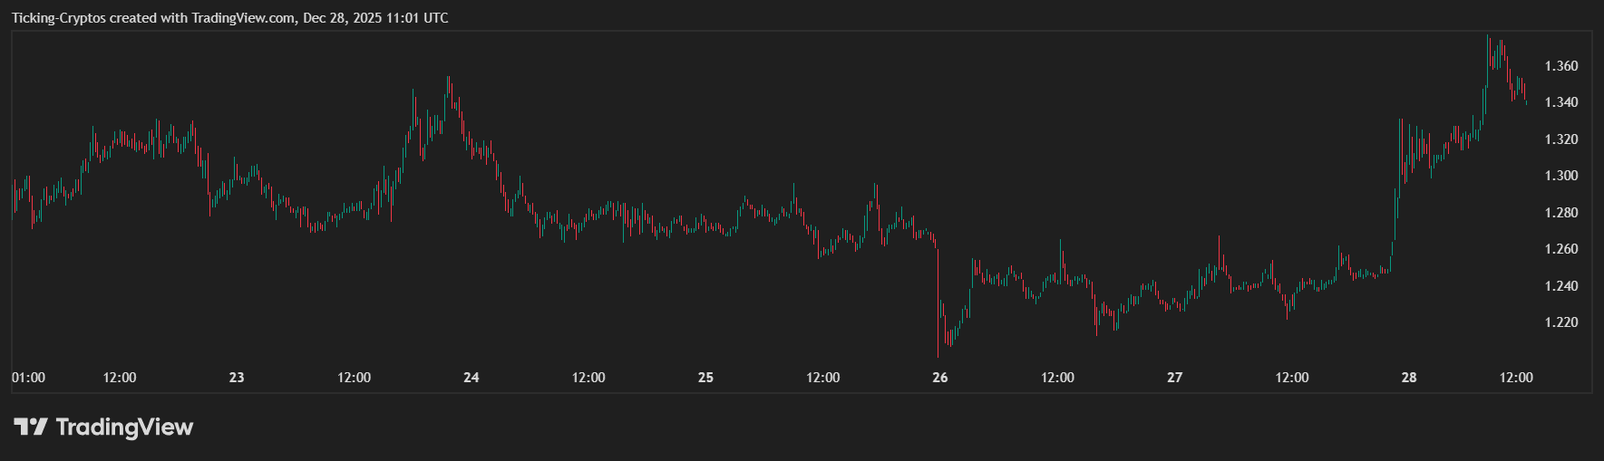This screenshot has width=1604, height=461.
Task: Select the 1.260 price axis label
Action: [1561, 249]
